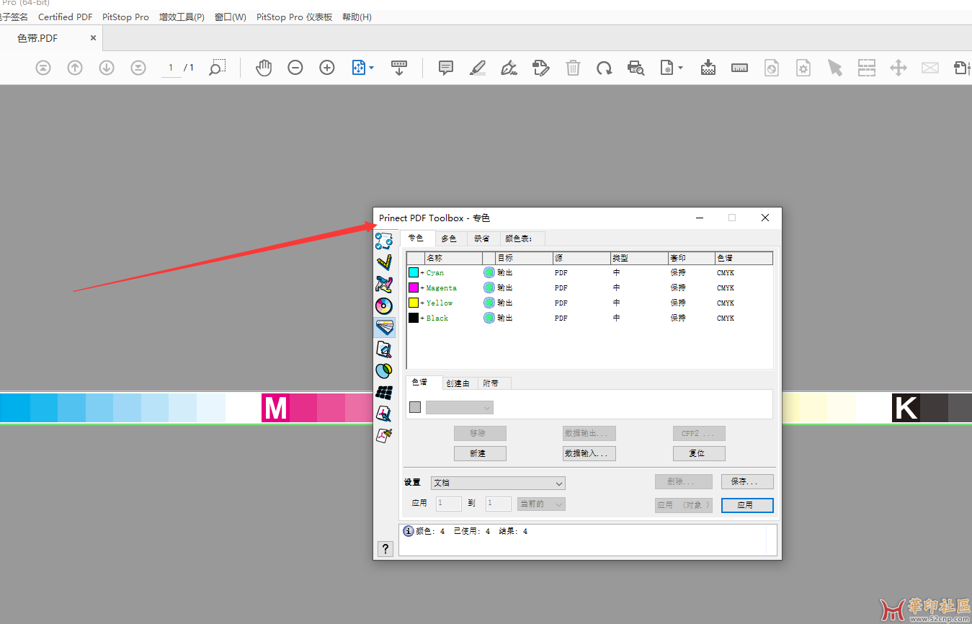This screenshot has width=972, height=624.
Task: Click the scrolling mode icon in toolbar
Action: click(x=399, y=68)
